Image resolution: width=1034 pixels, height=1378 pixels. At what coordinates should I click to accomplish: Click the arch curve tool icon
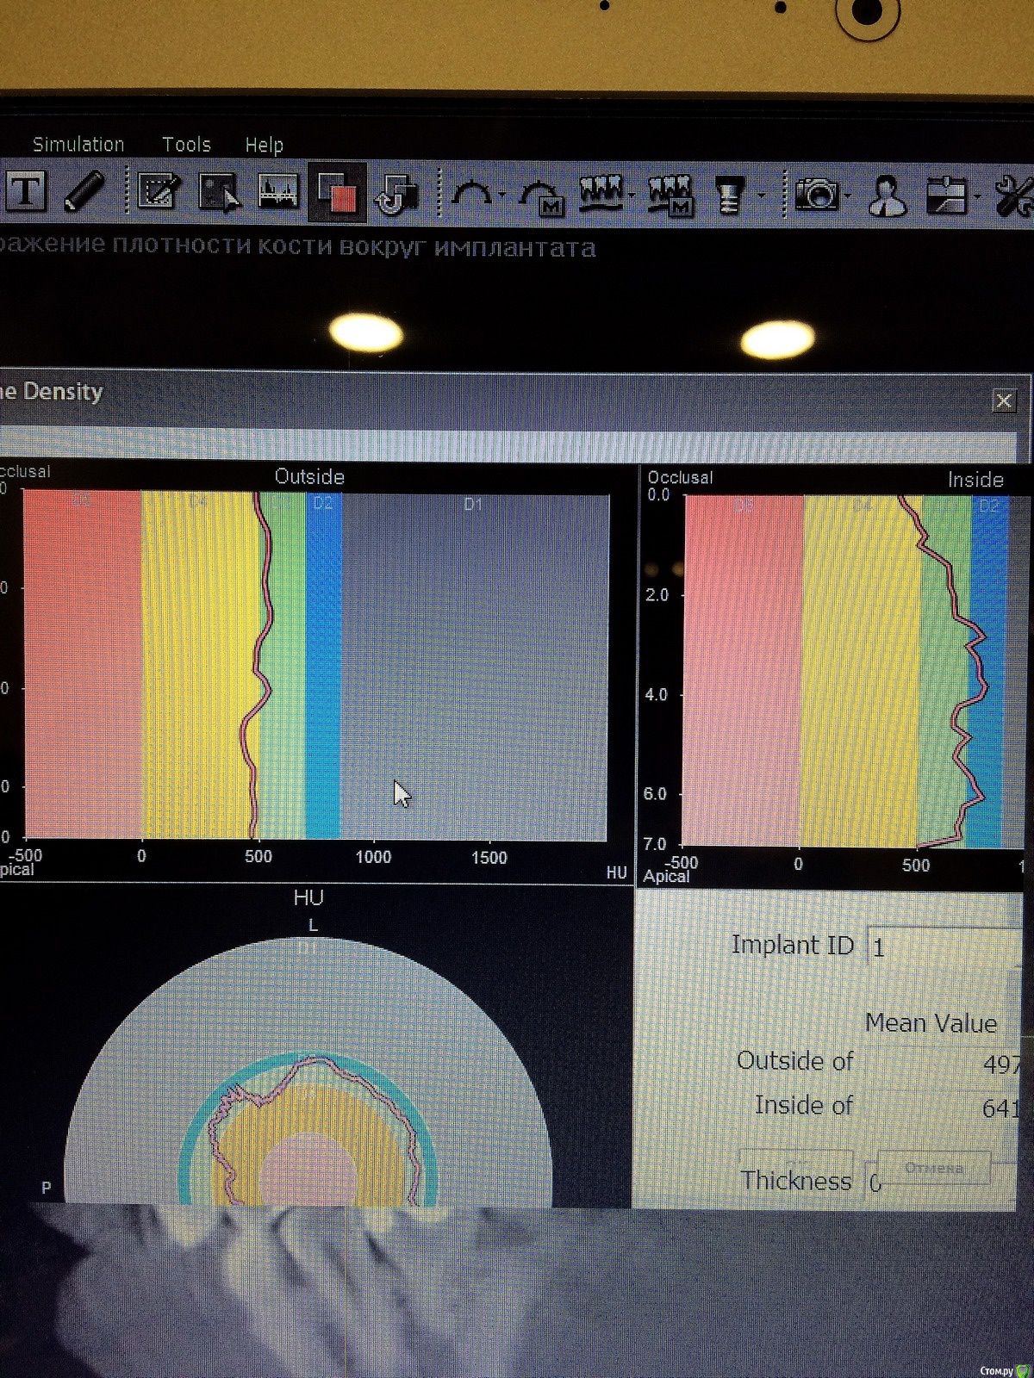coord(471,194)
